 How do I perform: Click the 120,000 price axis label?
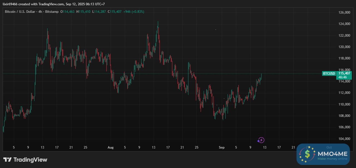point(344,47)
